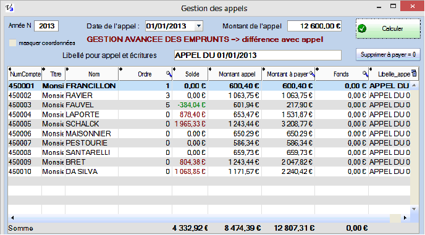Click the Fonds column header label
Screen dimensions: 425x235
tap(341, 74)
